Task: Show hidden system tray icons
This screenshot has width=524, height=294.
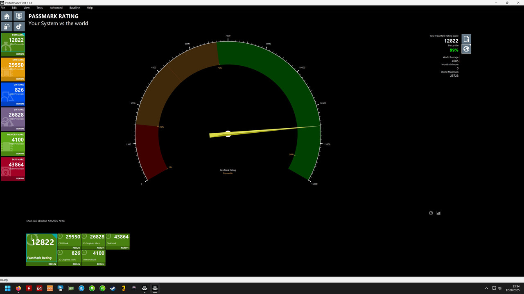Action: (x=486, y=288)
